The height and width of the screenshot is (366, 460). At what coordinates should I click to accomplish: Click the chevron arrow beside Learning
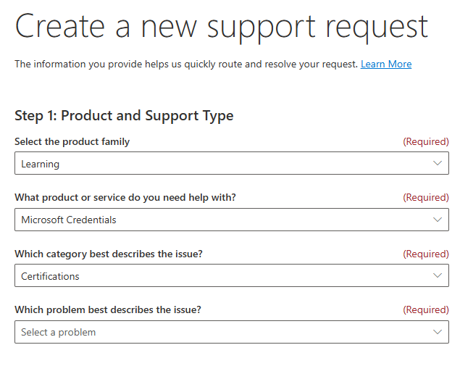tap(437, 164)
